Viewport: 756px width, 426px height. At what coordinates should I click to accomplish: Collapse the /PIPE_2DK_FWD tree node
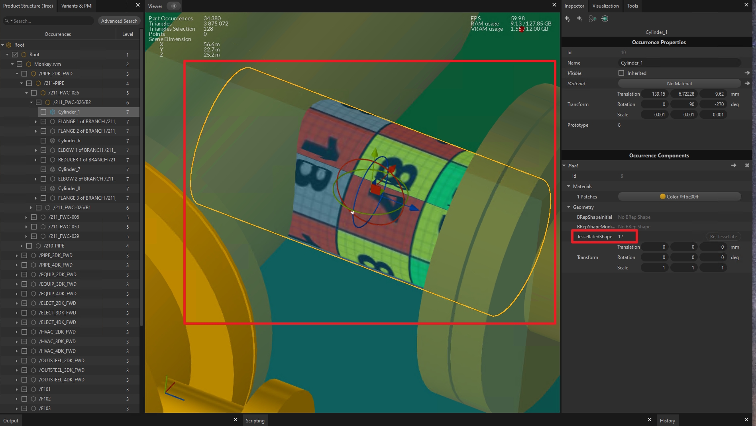[x=17, y=74]
